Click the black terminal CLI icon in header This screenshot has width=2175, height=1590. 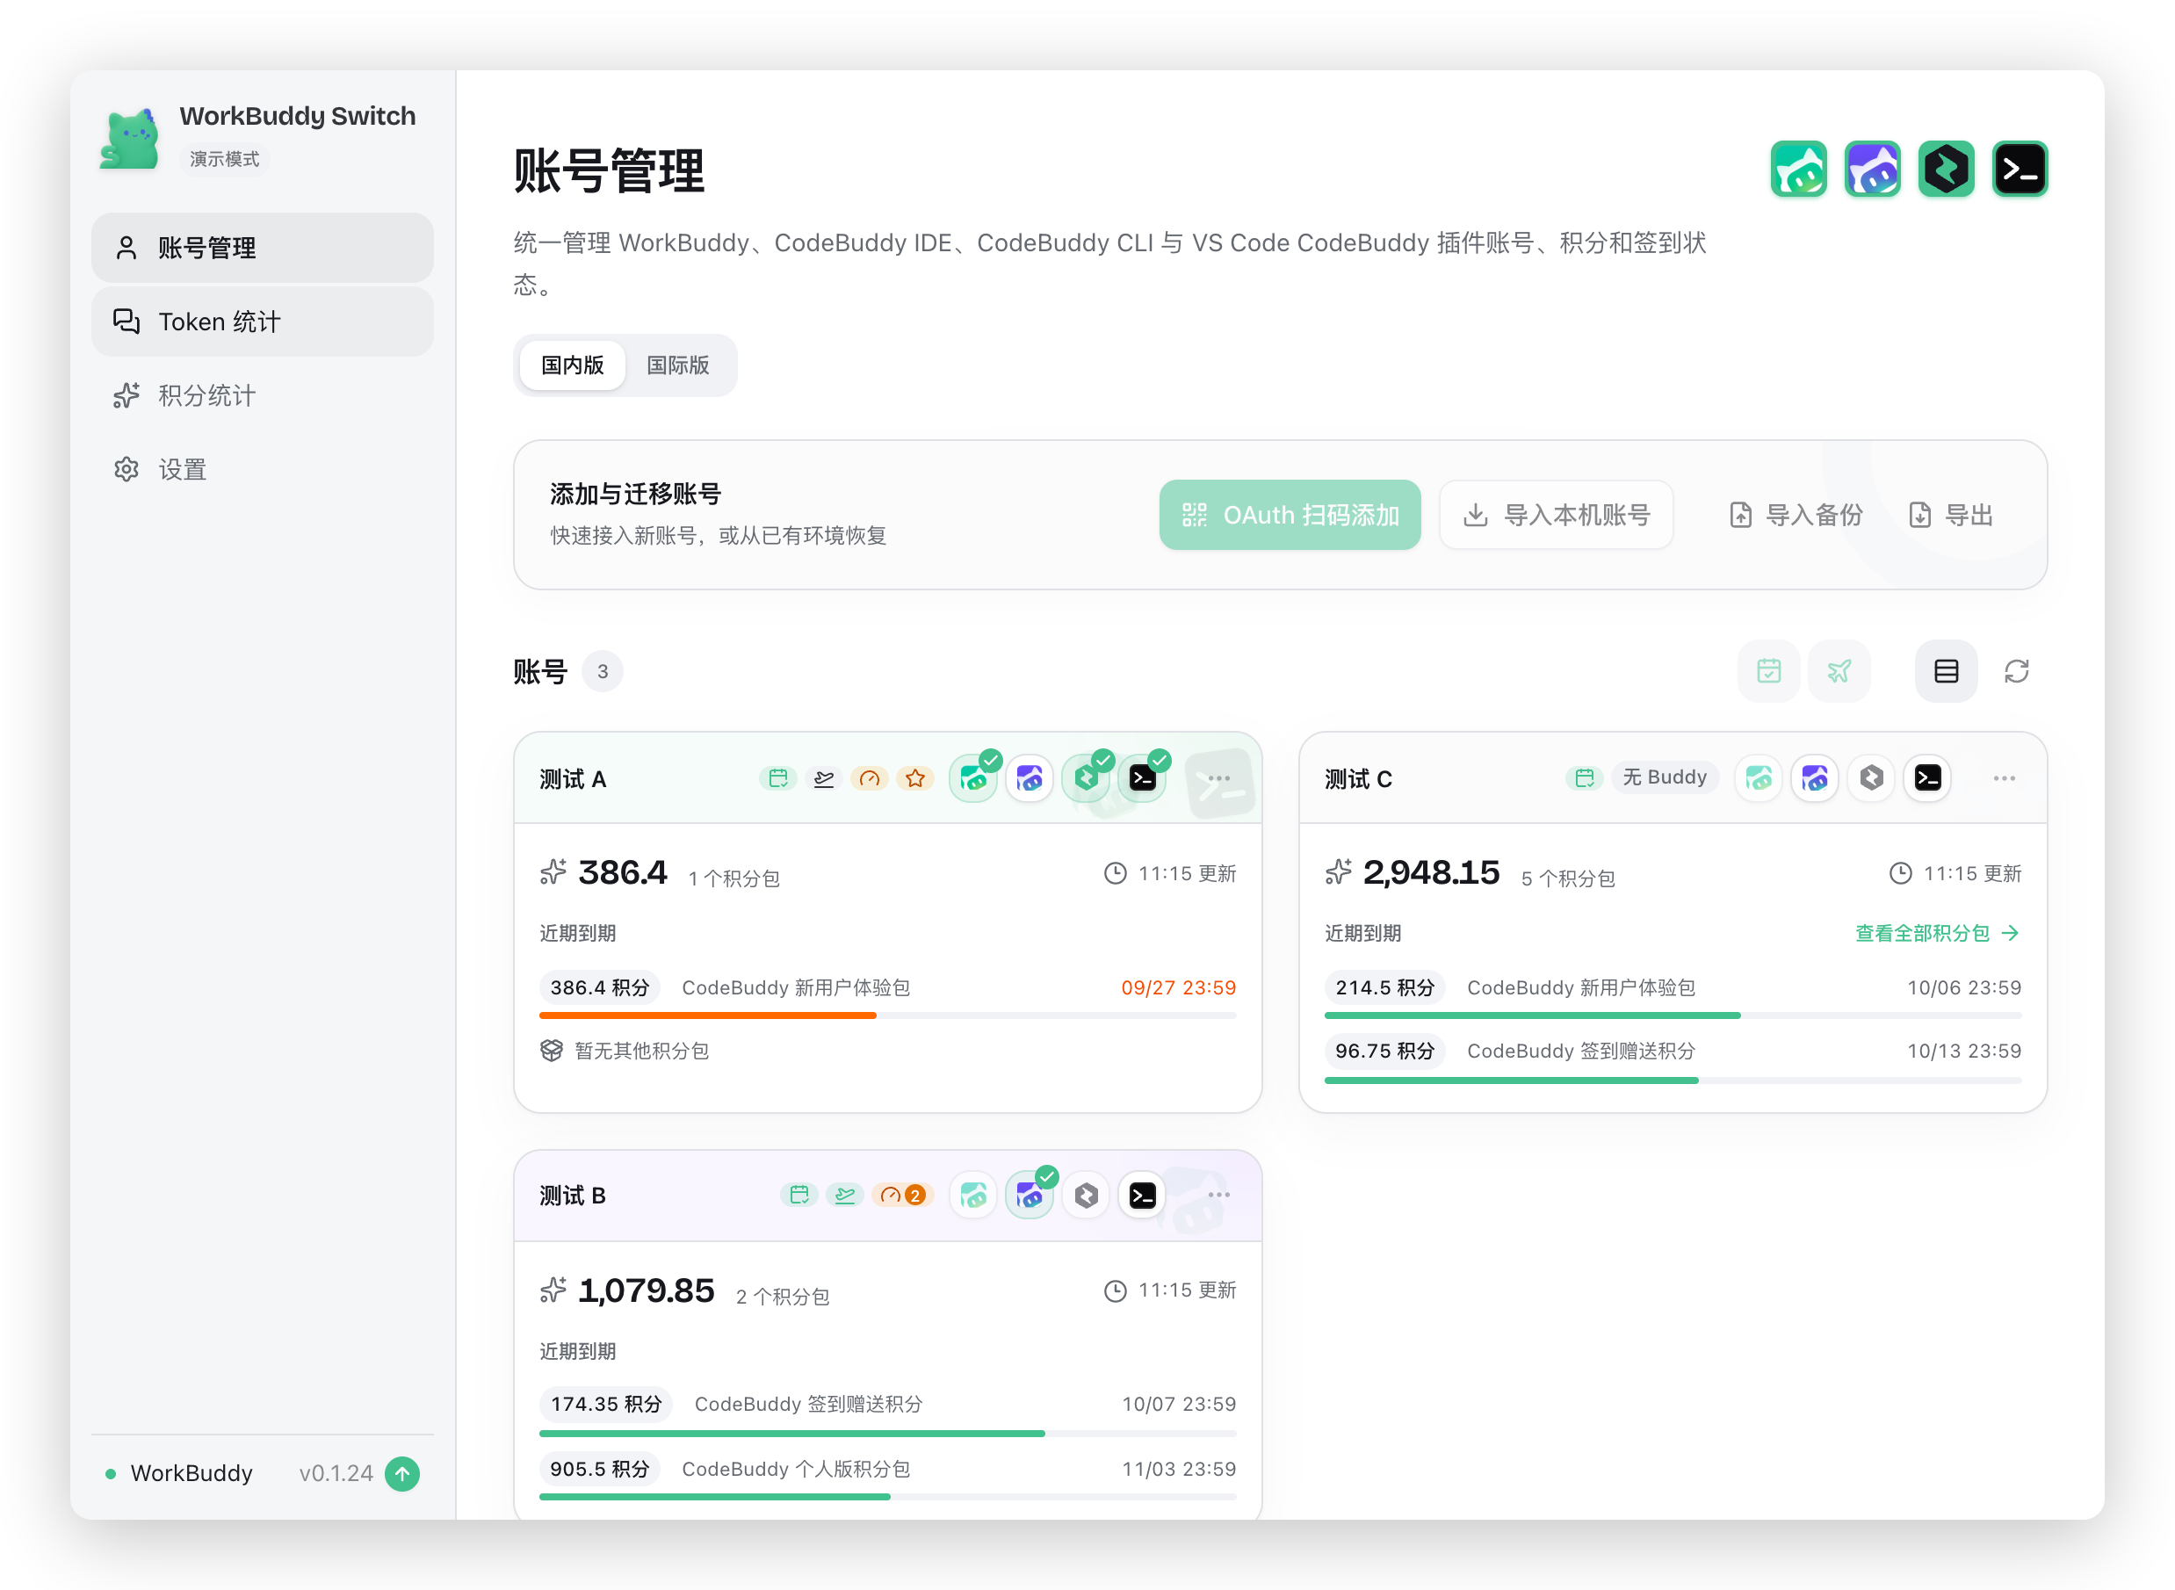pyautogui.click(x=2020, y=170)
